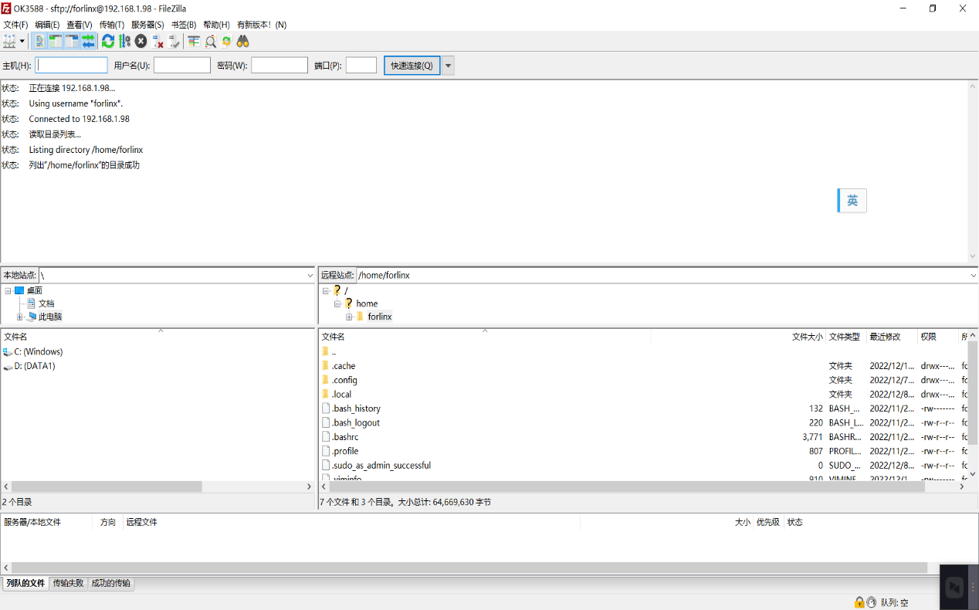Viewport: 979px width, 610px height.
Task: Switch to the 传输失败 tab
Action: point(69,584)
